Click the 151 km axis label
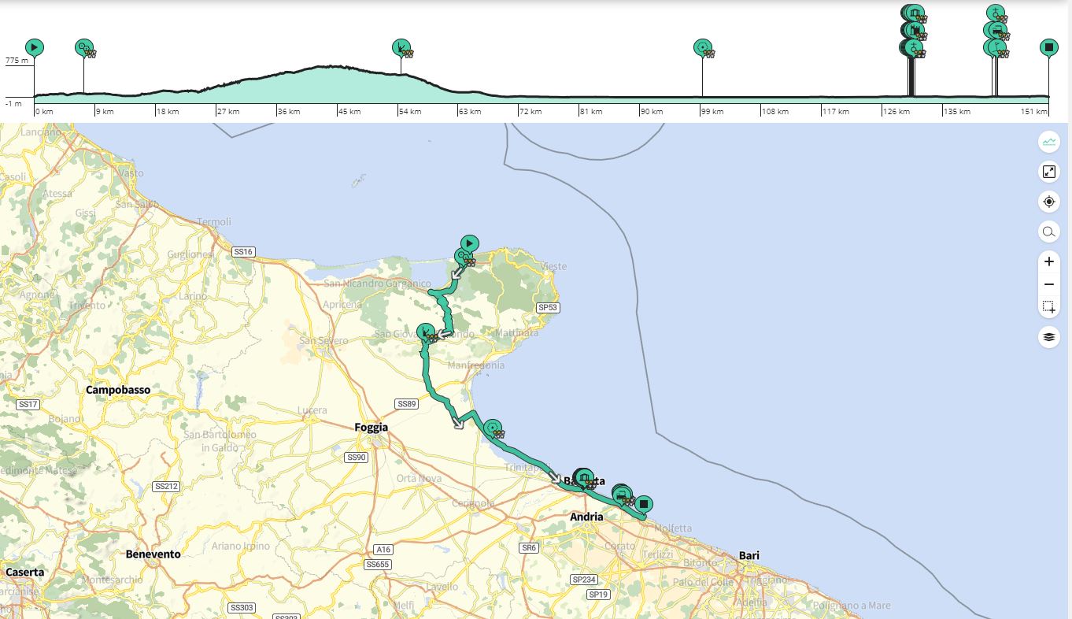Image resolution: width=1072 pixels, height=619 pixels. point(1034,112)
